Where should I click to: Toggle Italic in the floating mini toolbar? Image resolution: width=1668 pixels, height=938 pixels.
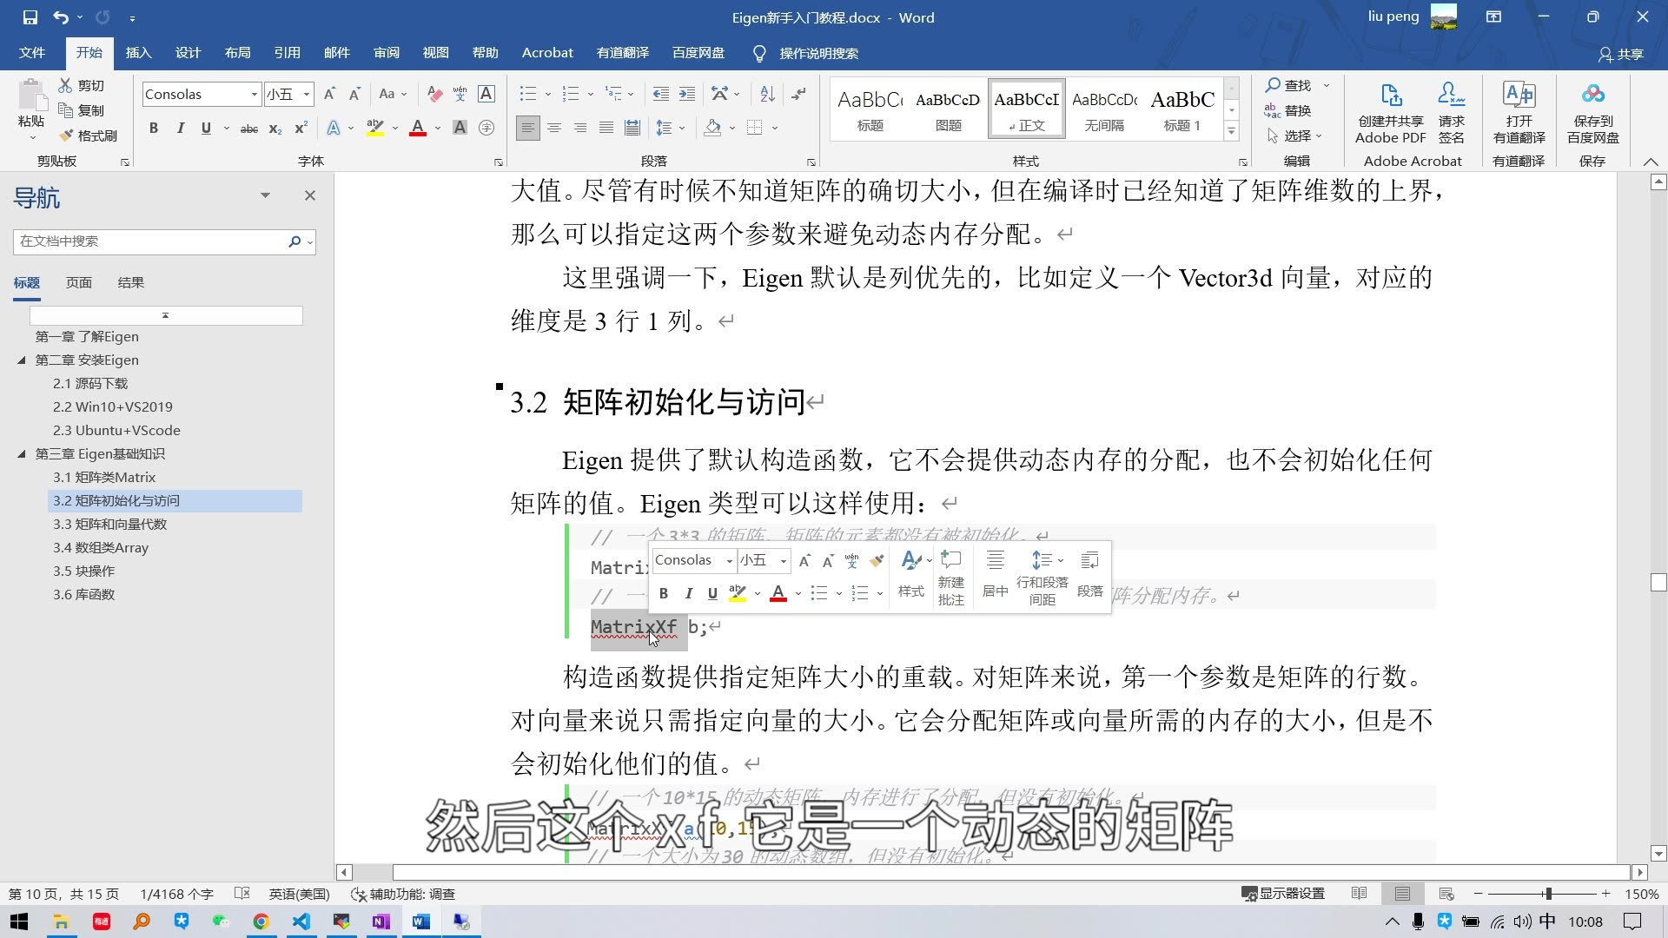(x=688, y=593)
